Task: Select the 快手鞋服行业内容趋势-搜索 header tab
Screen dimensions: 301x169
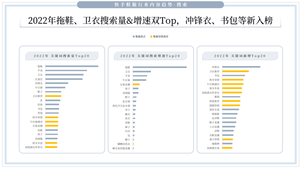Action: click(x=150, y=5)
